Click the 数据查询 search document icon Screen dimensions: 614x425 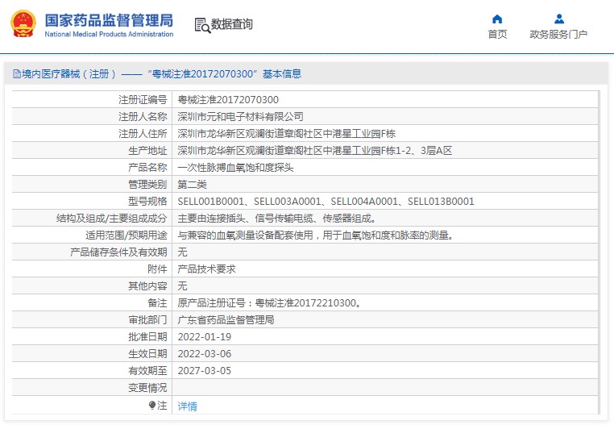pos(202,25)
